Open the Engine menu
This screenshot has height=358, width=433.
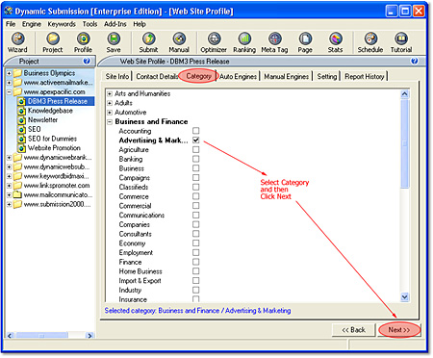coord(32,24)
